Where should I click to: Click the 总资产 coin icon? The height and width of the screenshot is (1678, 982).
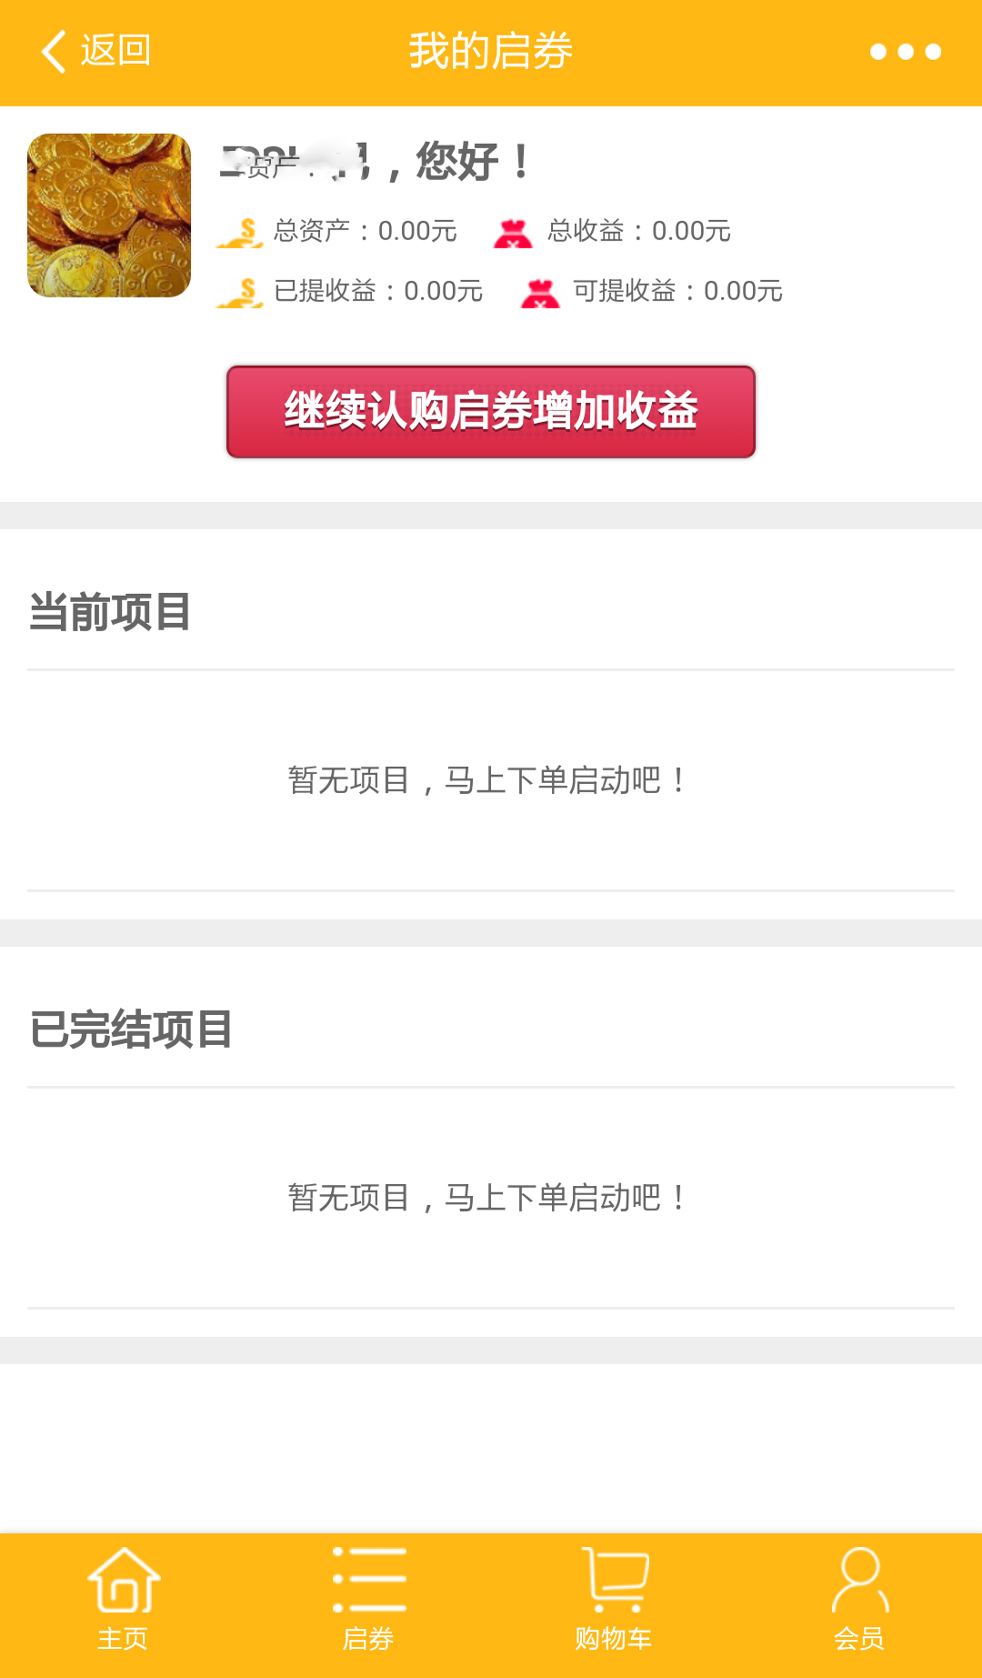[x=241, y=232]
